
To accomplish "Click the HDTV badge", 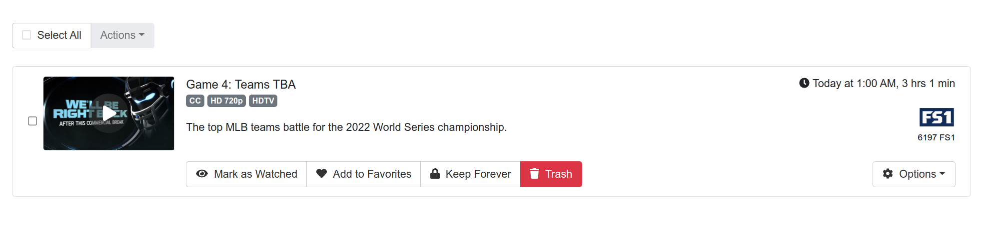I will tap(263, 101).
